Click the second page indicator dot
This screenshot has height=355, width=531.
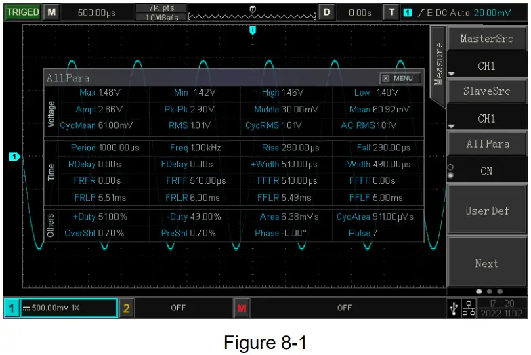(489, 291)
